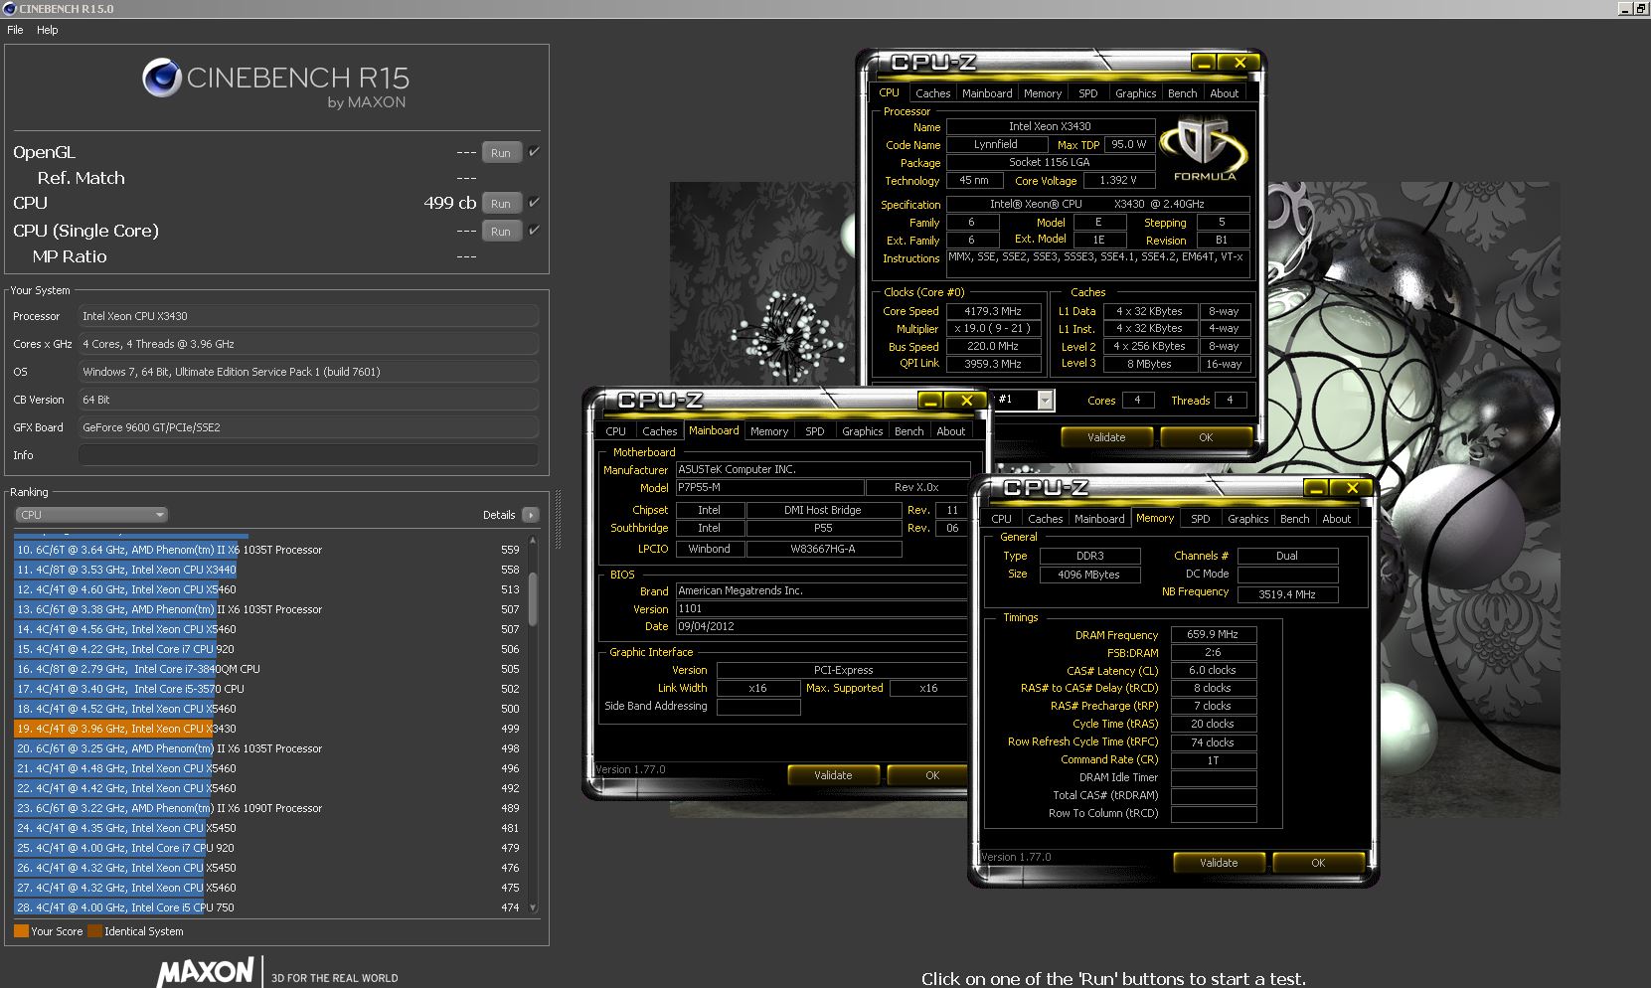Click OK in the CPU-Z Memory window

tap(1318, 863)
